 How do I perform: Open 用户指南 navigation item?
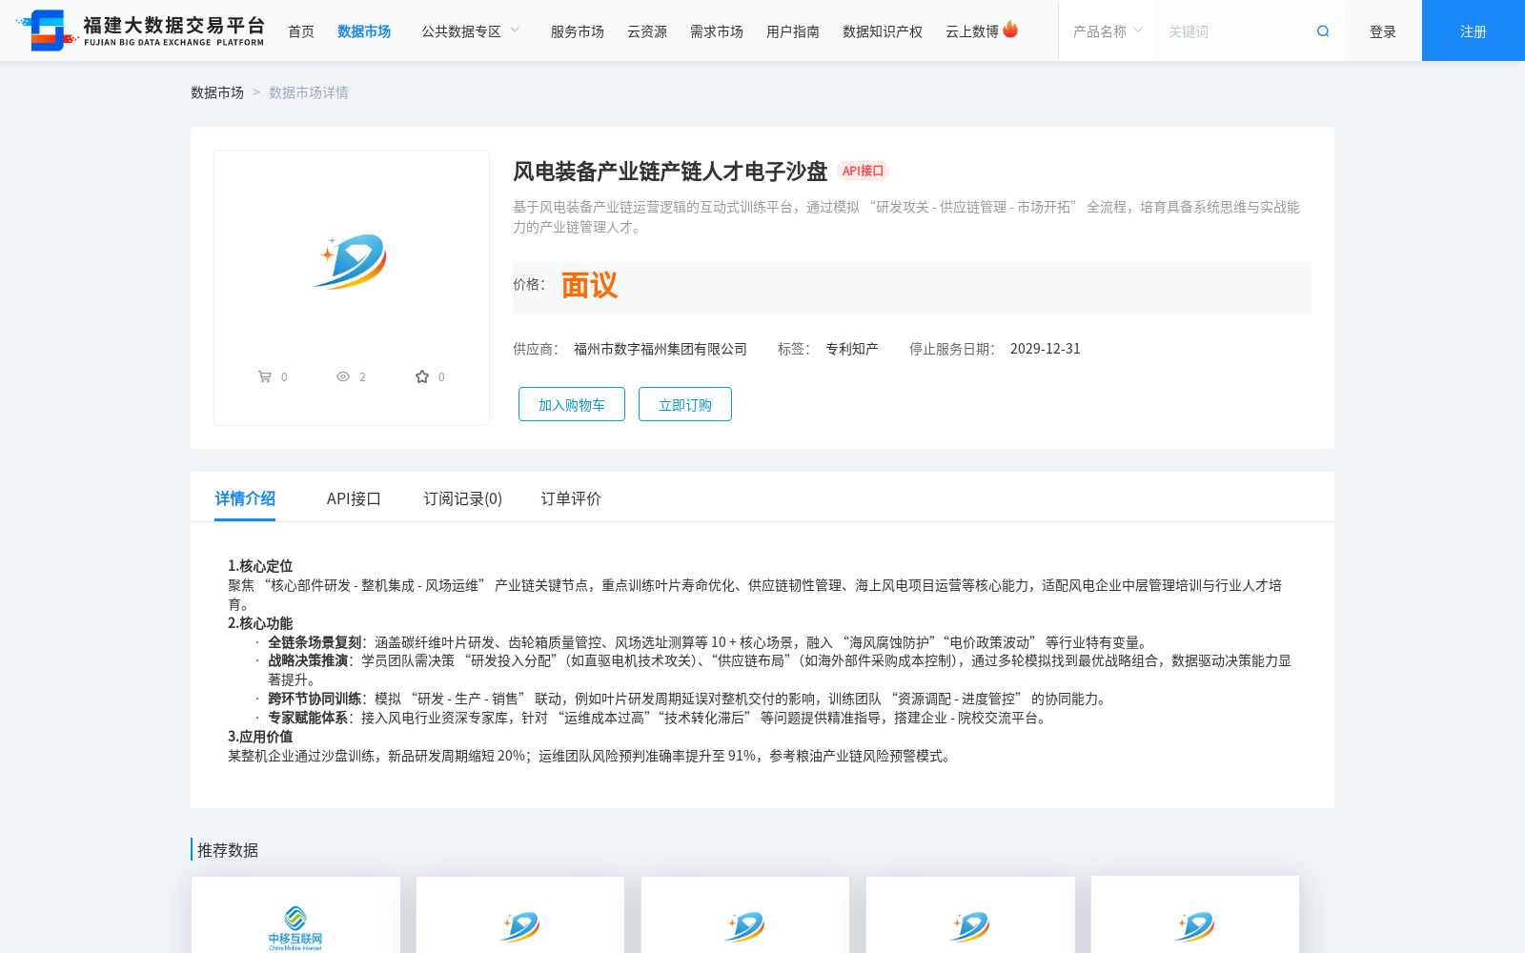pyautogui.click(x=793, y=31)
